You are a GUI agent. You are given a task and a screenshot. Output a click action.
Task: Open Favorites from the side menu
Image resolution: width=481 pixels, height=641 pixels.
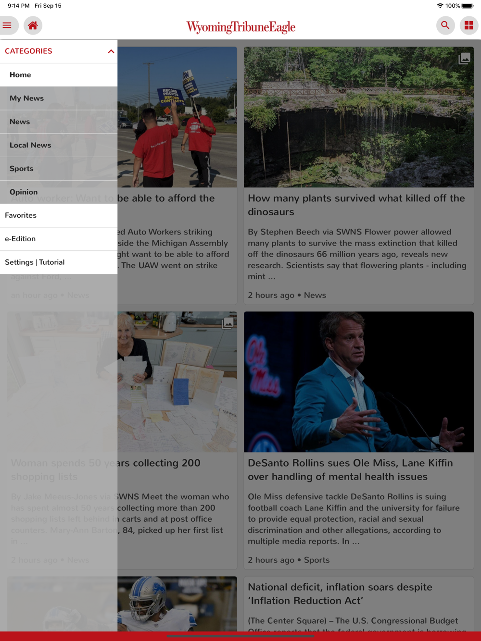(x=59, y=216)
